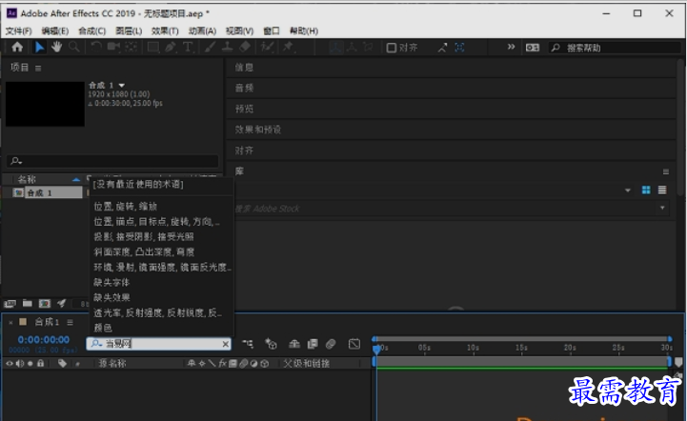Image resolution: width=687 pixels, height=421 pixels.
Task: Click the 名称 column sort arrow
Action: (76, 179)
